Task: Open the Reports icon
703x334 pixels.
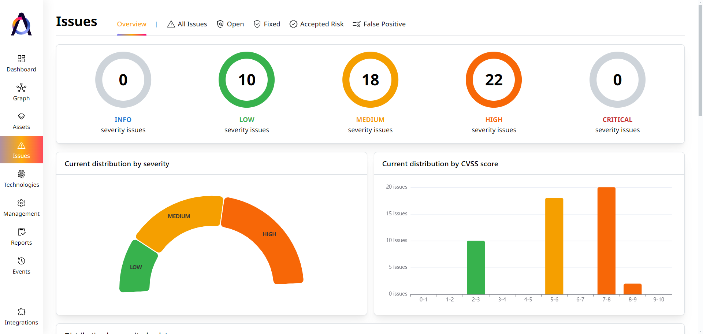Action: (x=21, y=232)
